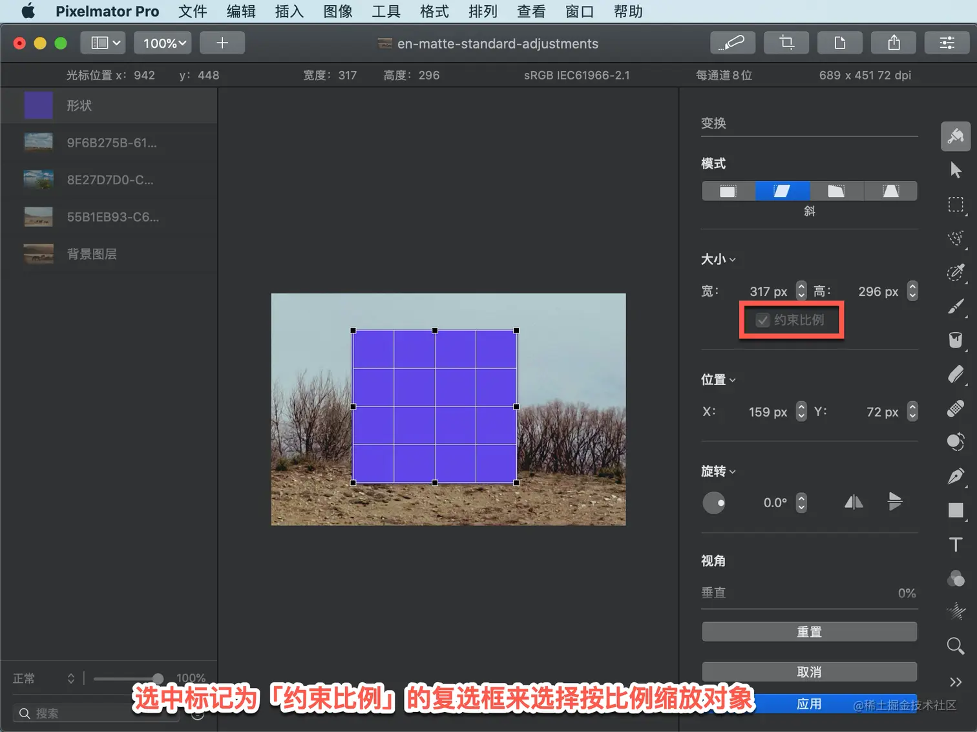
Task: Click the layer opacity slider
Action: click(128, 678)
